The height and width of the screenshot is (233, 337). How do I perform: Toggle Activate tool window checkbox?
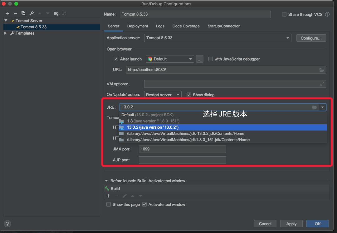144,204
